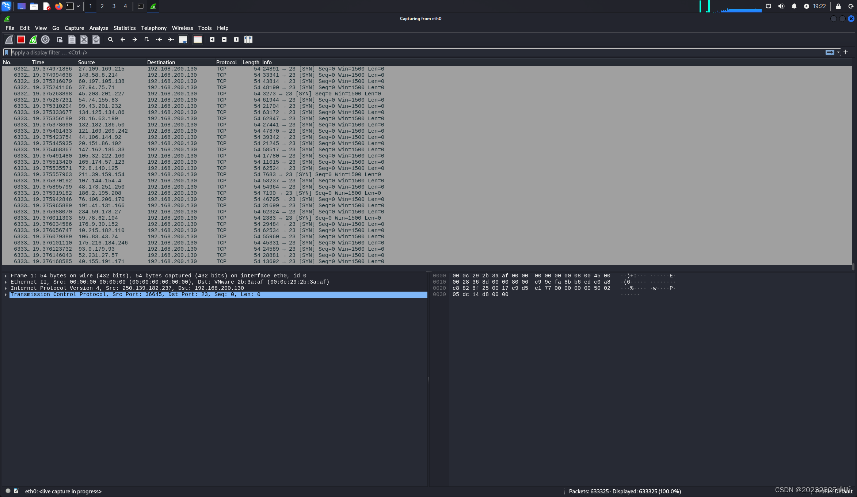Click Profile: Default in status bar
Image resolution: width=857 pixels, height=497 pixels.
(x=834, y=492)
